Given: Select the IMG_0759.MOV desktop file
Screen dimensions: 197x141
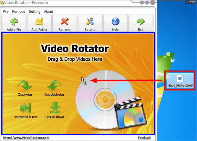Looking at the screenshot, I should tap(180, 81).
